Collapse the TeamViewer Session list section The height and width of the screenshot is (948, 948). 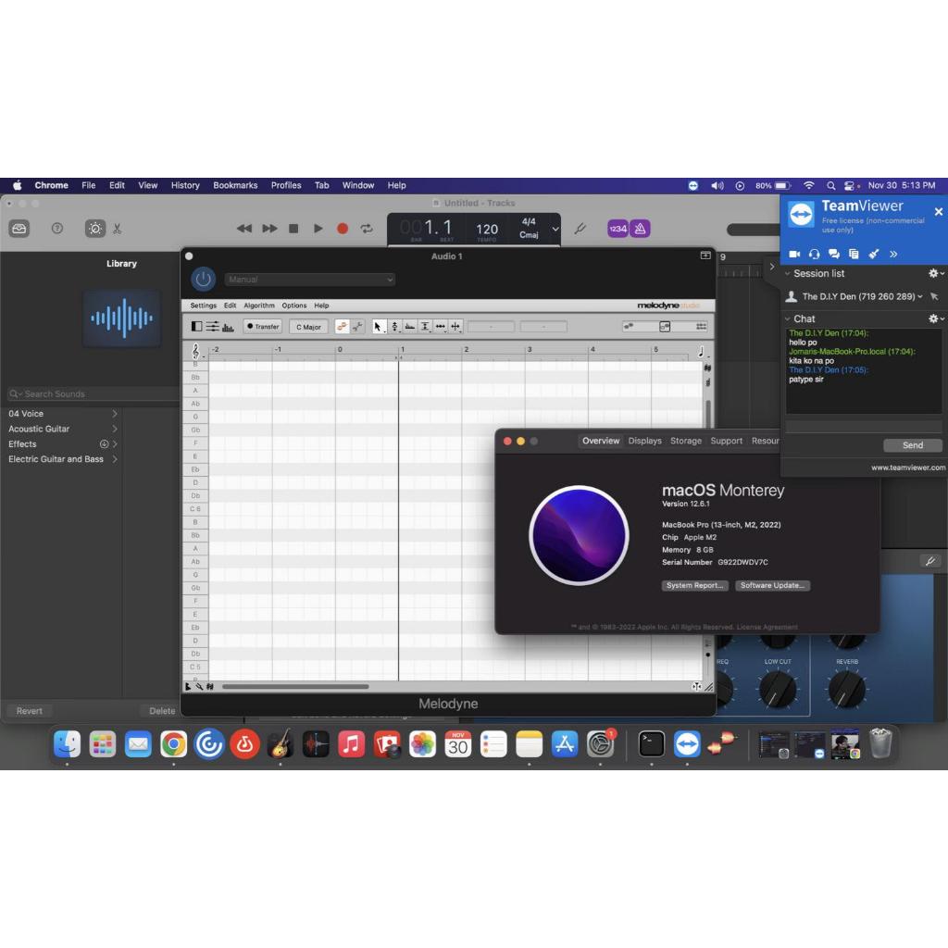point(787,273)
